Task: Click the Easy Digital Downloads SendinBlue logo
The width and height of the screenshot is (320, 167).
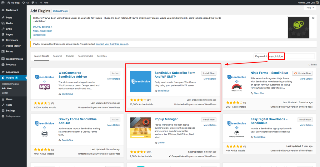Action: (x=237, y=129)
